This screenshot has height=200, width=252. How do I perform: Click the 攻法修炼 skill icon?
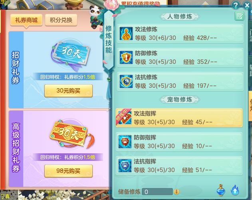[126, 34]
